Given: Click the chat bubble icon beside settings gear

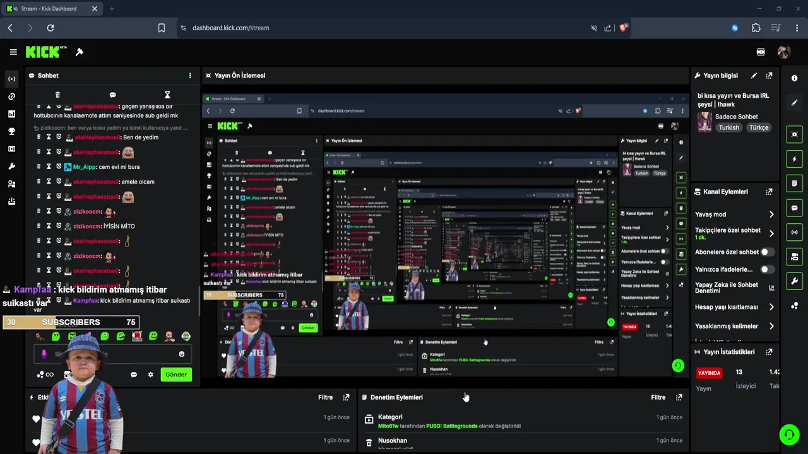Looking at the screenshot, I should click(x=134, y=375).
